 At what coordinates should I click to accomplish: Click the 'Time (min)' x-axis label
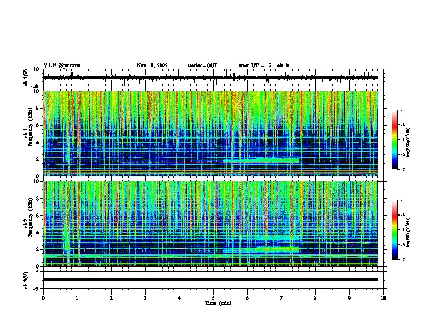click(218, 303)
